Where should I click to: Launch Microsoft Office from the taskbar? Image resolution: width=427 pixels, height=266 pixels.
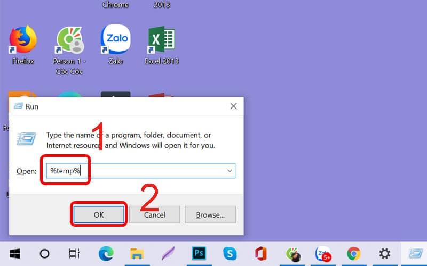[261, 253]
